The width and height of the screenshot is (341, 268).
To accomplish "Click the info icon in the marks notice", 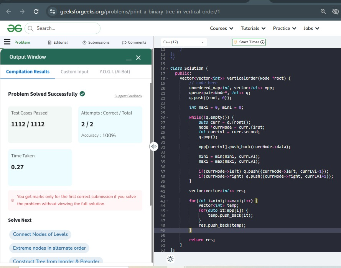I will (x=13, y=200).
